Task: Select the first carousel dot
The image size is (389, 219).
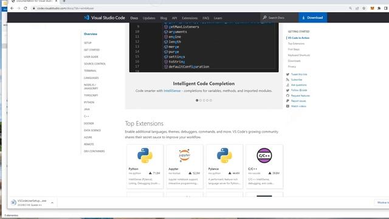Action: pyautogui.click(x=197, y=100)
